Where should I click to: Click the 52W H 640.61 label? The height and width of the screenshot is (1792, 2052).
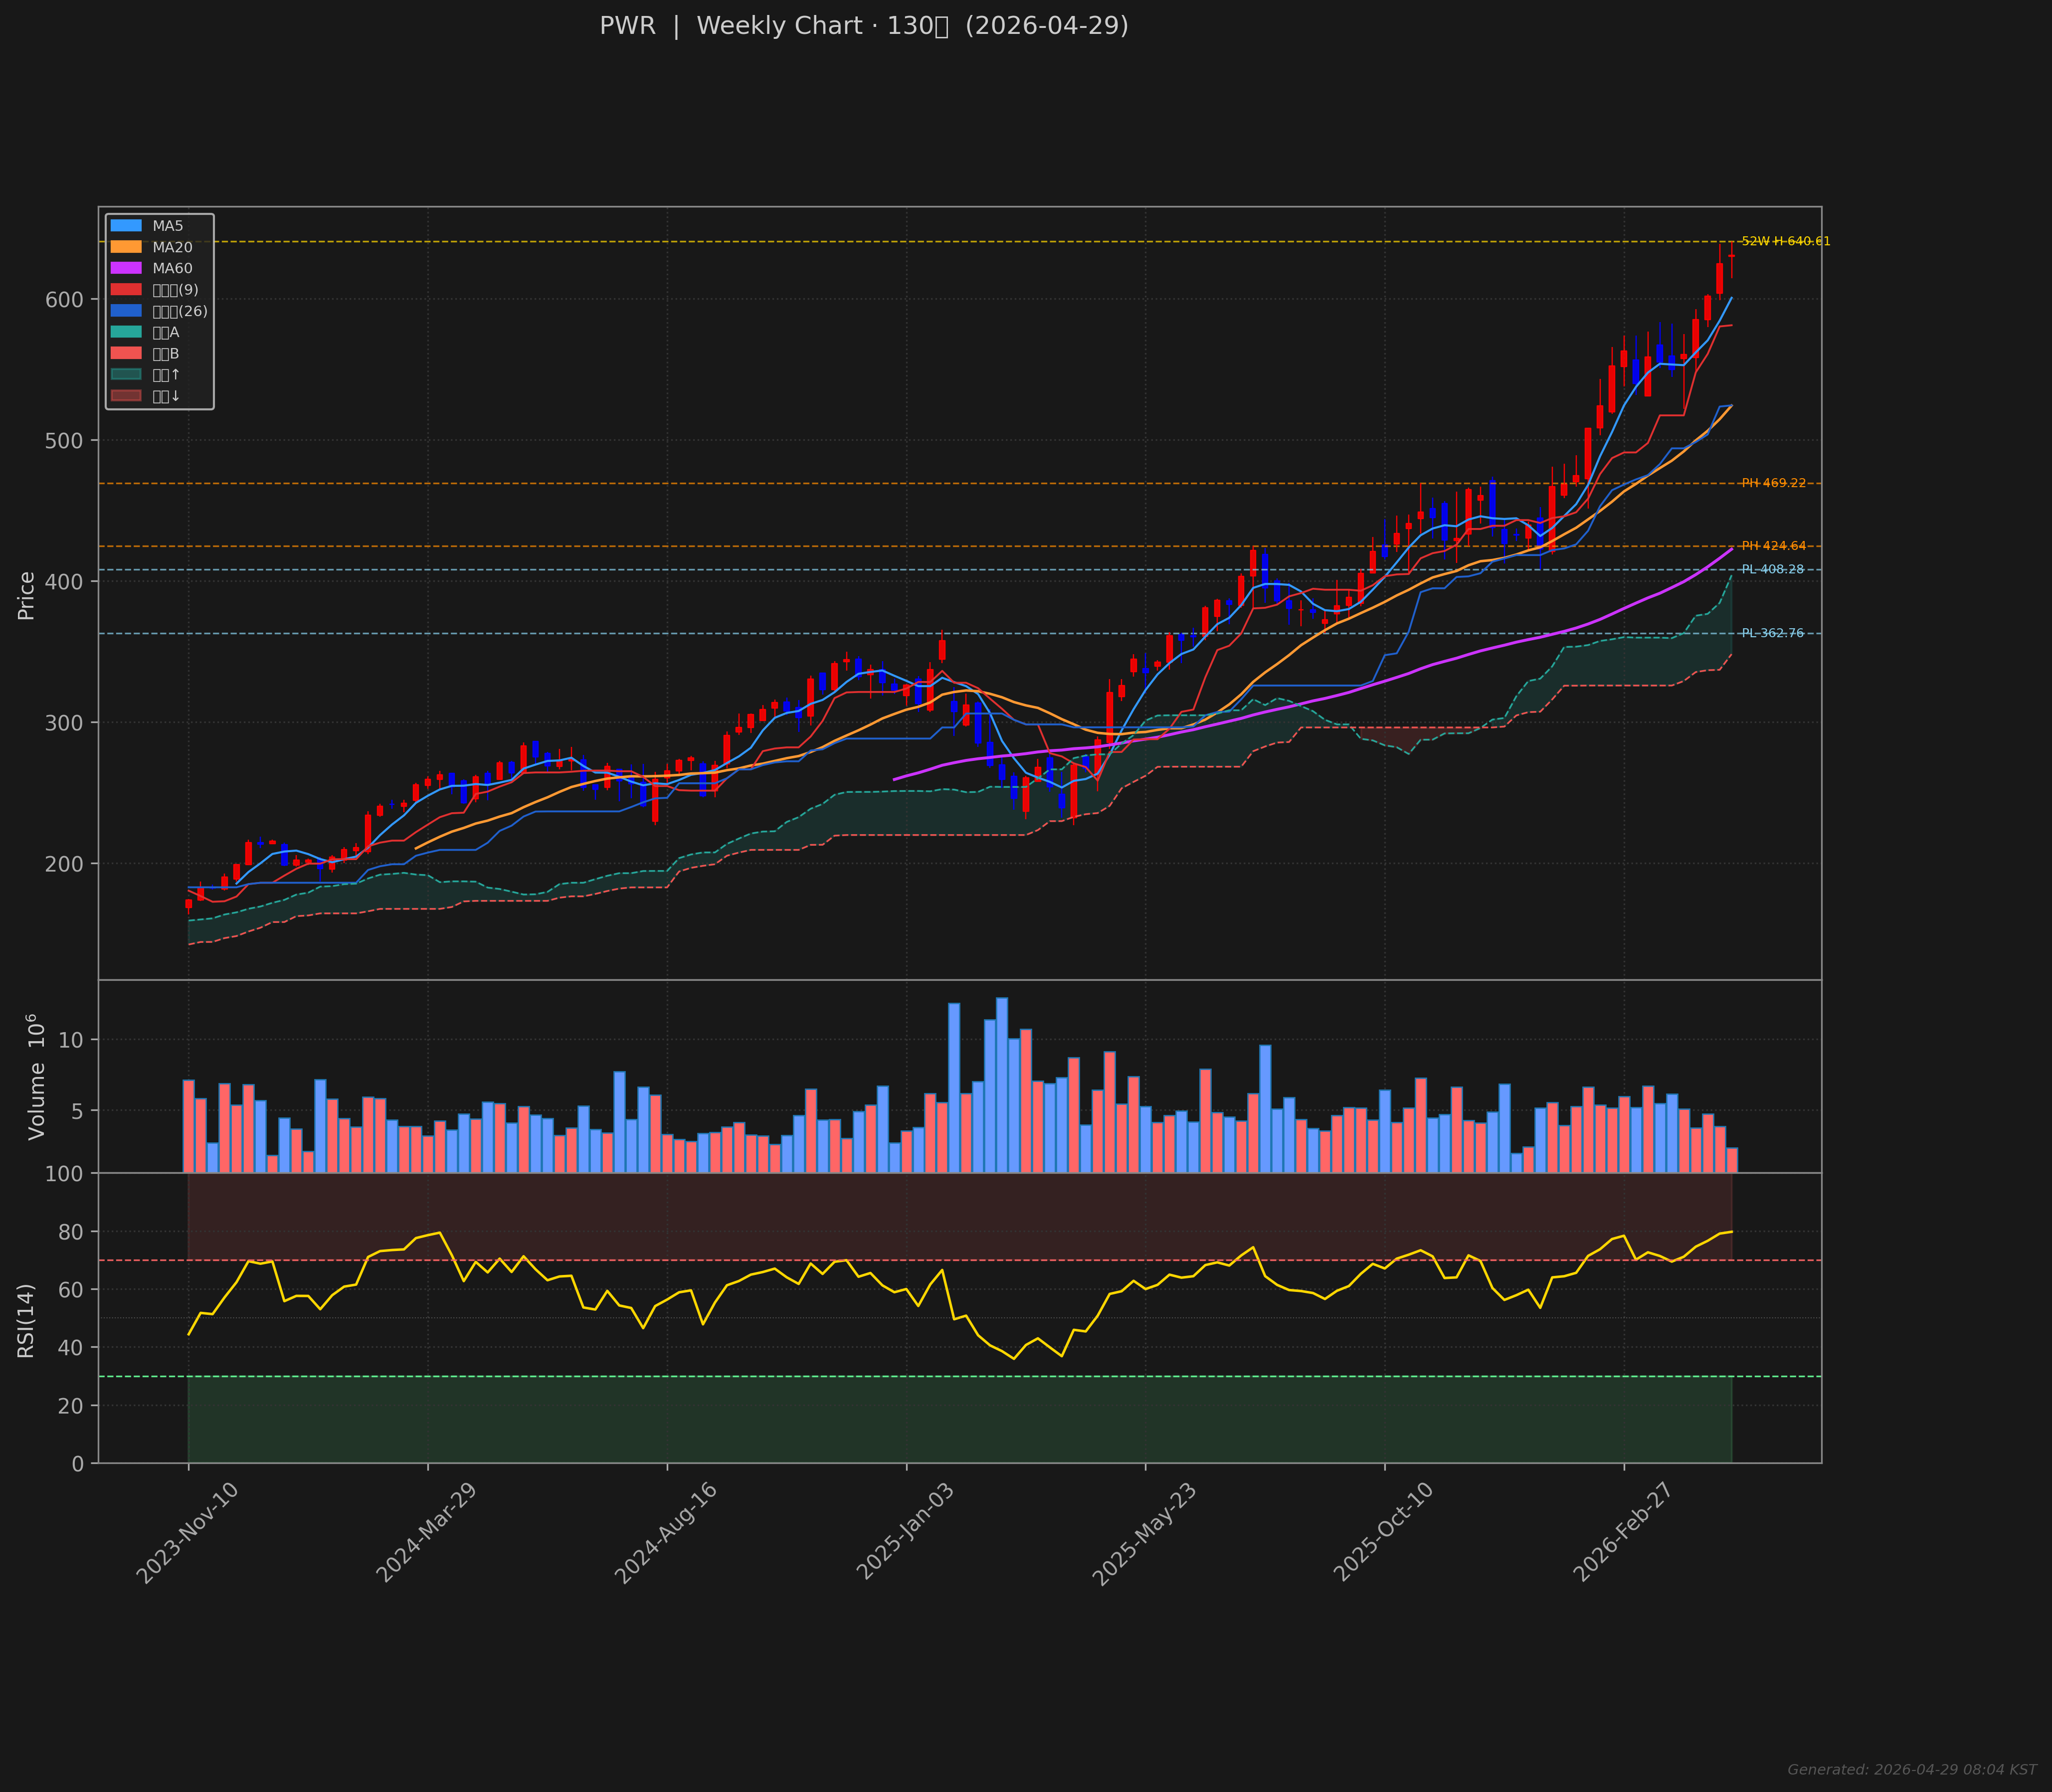(x=1785, y=241)
